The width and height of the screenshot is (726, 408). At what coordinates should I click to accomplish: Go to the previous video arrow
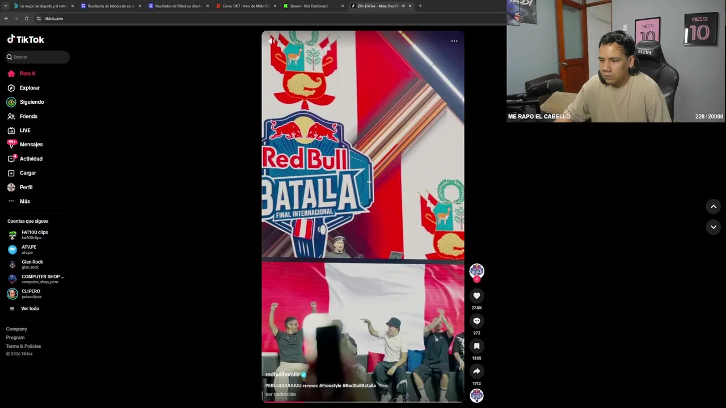coord(714,206)
